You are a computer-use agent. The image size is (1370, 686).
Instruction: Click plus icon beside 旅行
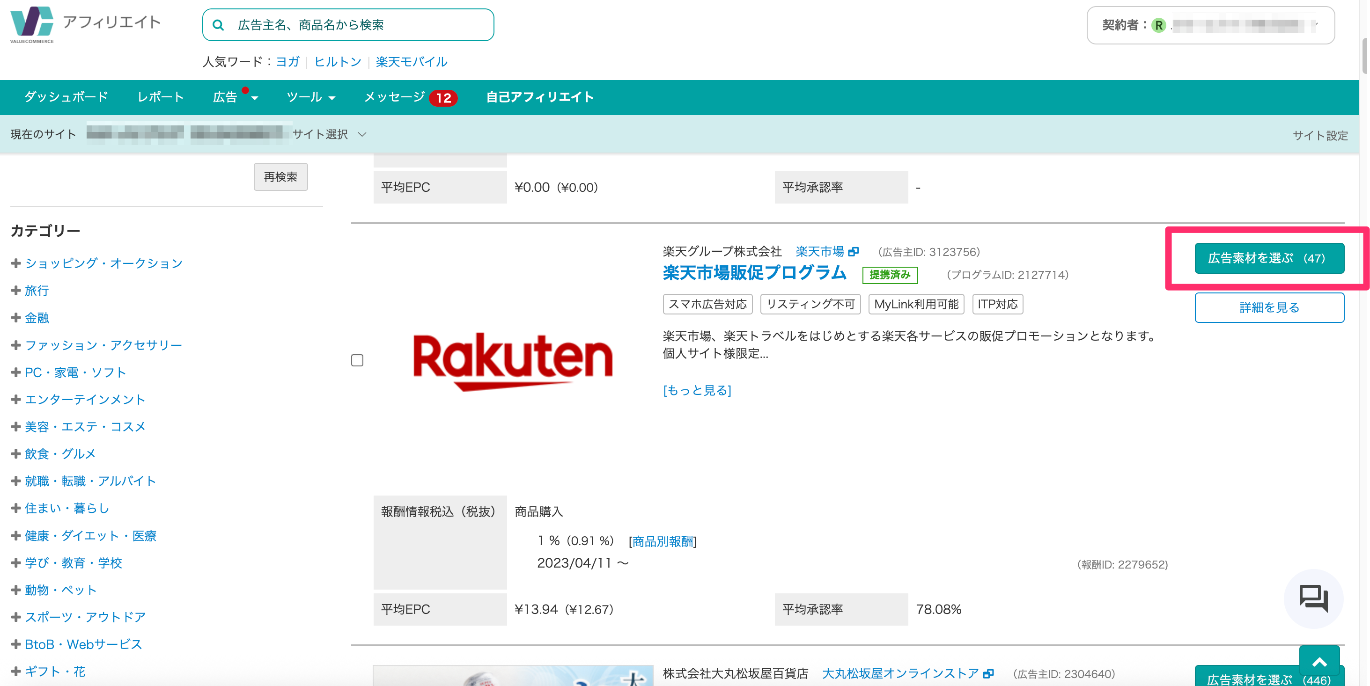coord(16,290)
